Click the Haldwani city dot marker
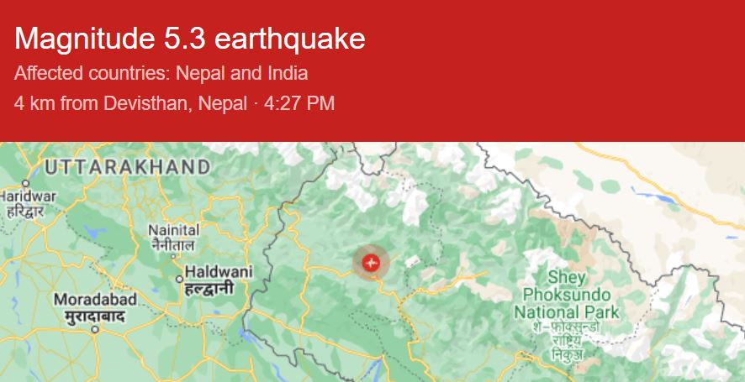Image resolution: width=745 pixels, height=382 pixels. pyautogui.click(x=179, y=278)
